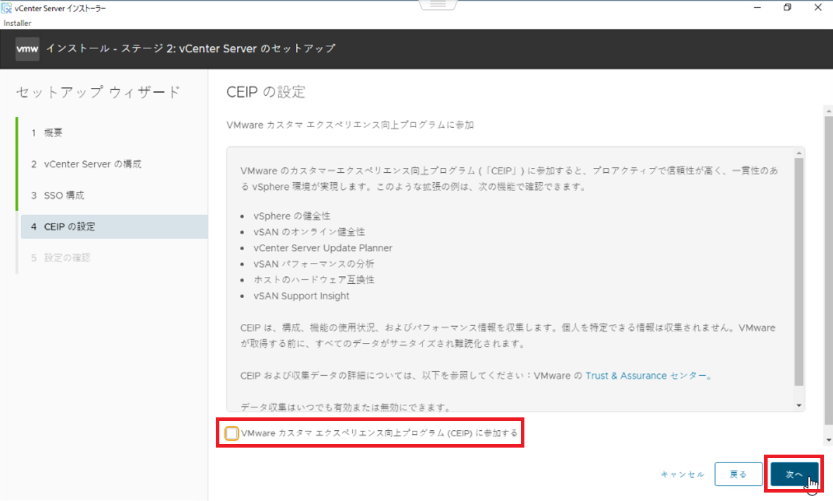This screenshot has height=501, width=833.
Task: Click the CEIP text box scroll down arrow
Action: click(x=799, y=405)
